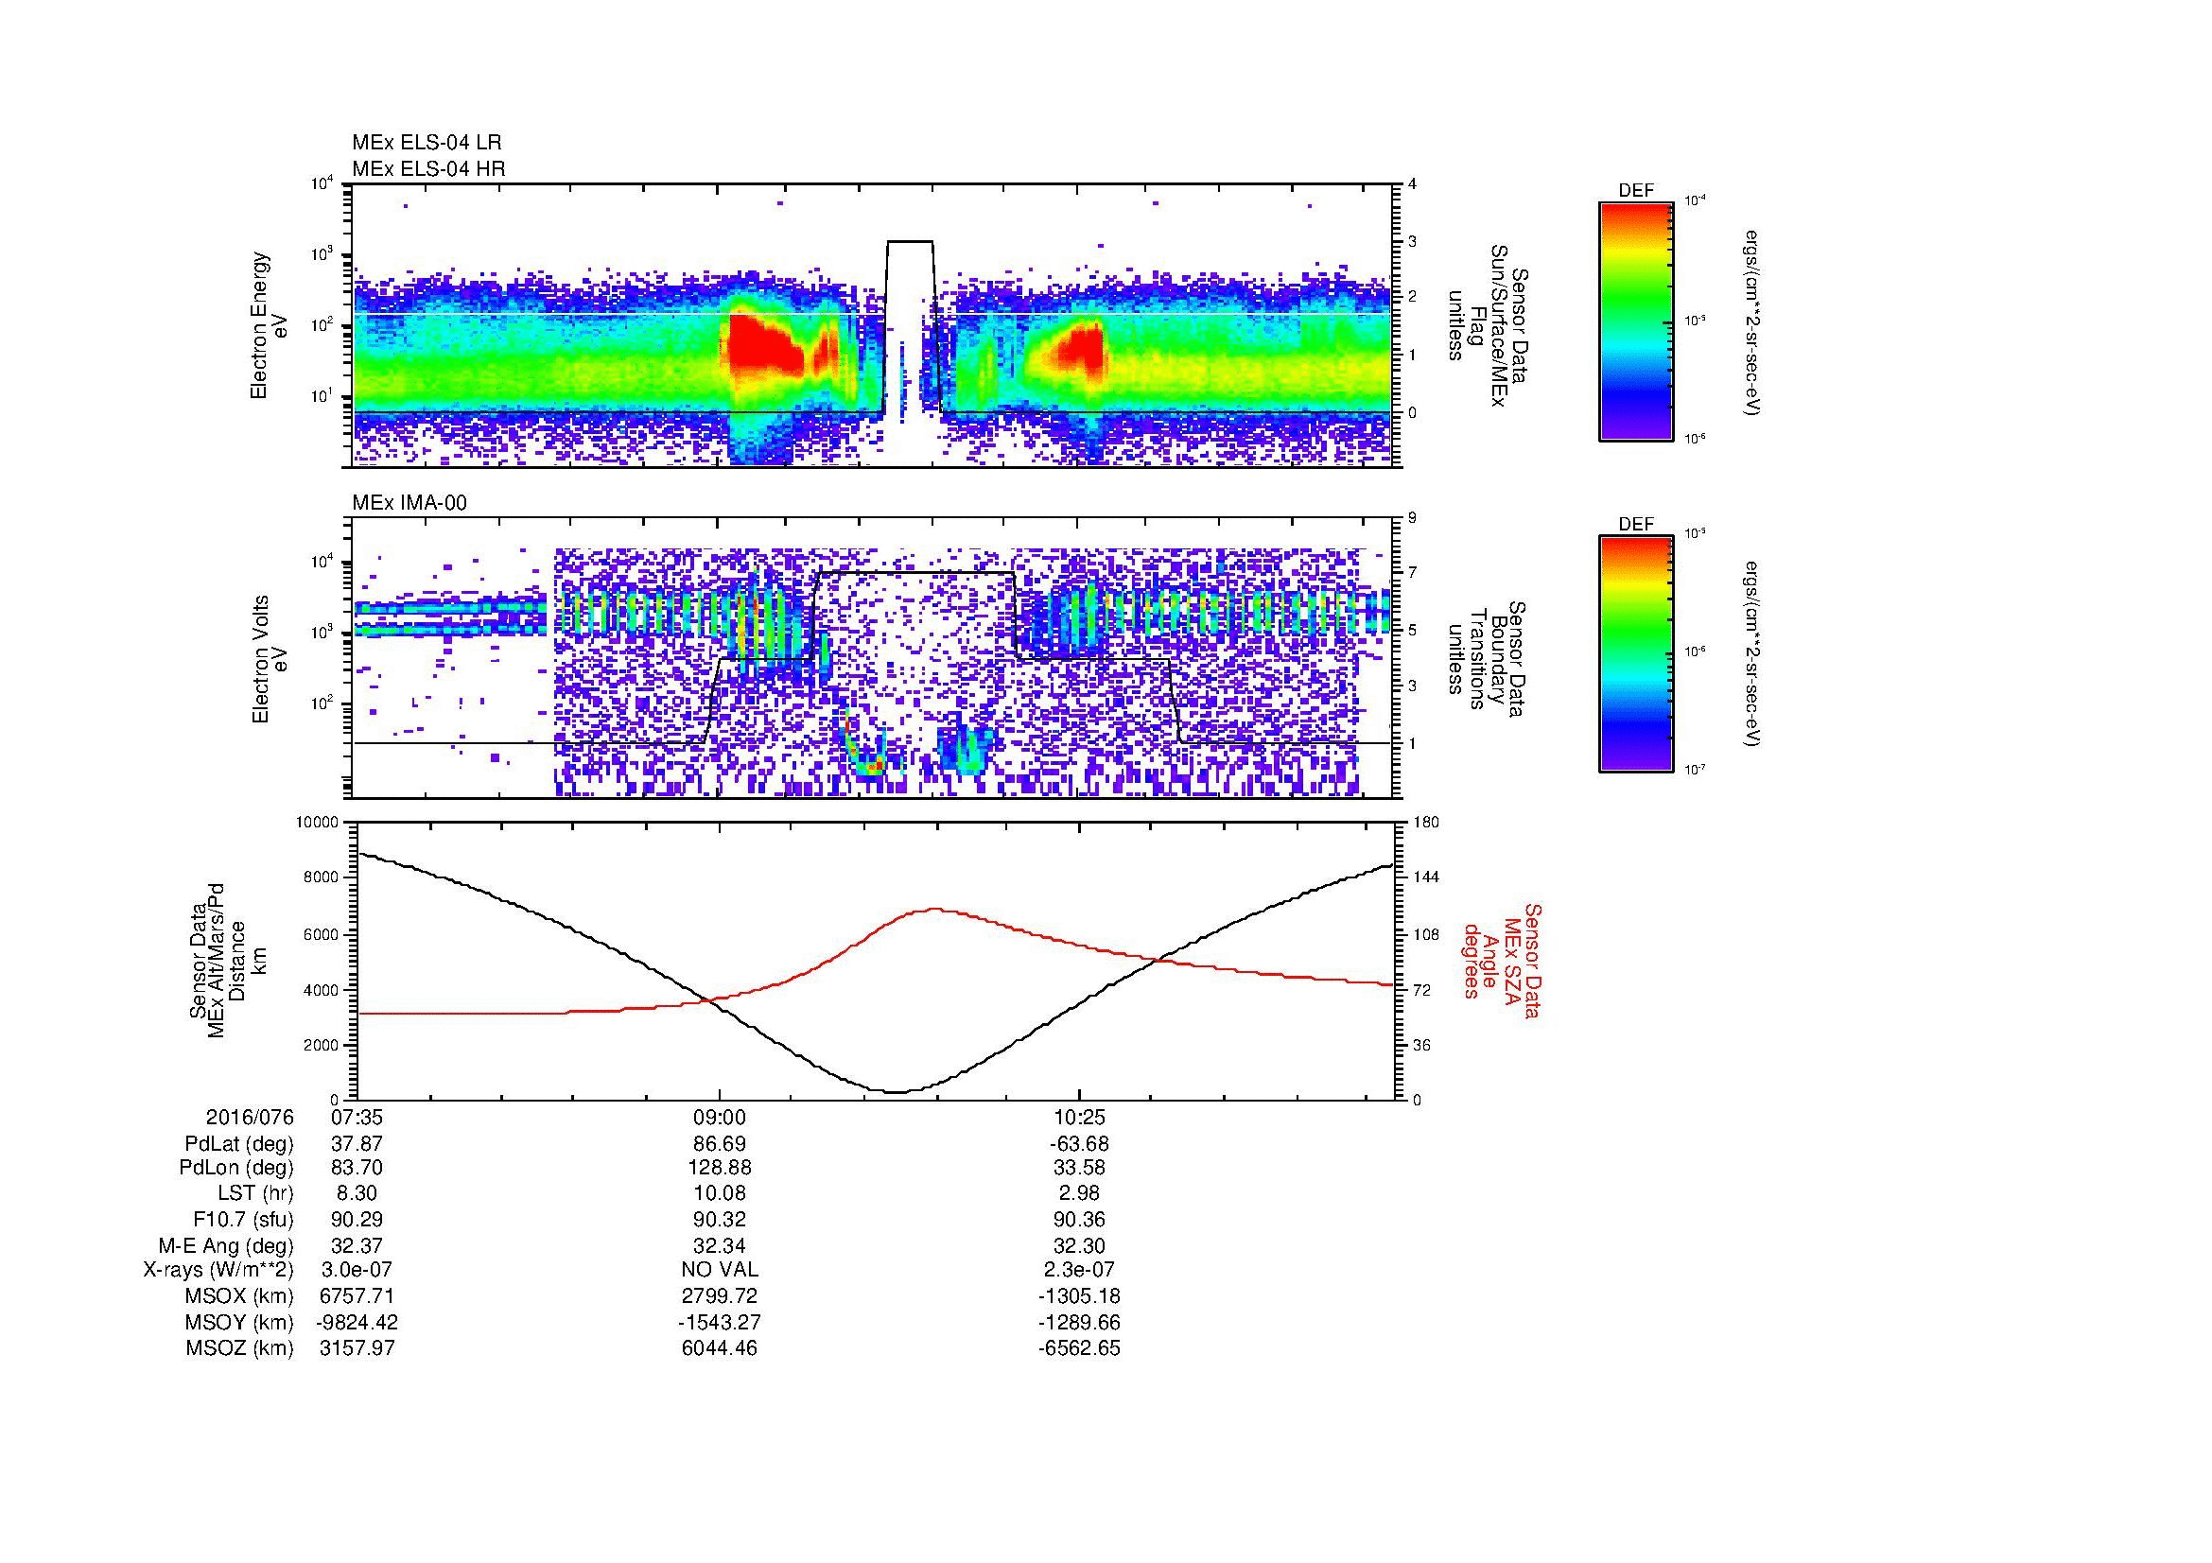
Task: Click the 10:25 time tick label
Action: tap(1079, 1118)
